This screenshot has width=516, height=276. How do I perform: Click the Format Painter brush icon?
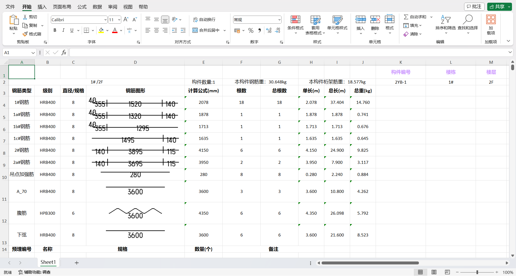tap(25, 34)
